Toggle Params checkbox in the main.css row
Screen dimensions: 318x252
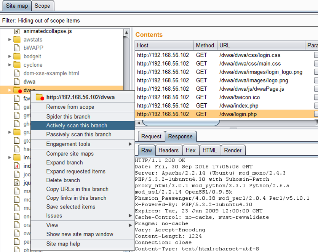click(x=316, y=64)
